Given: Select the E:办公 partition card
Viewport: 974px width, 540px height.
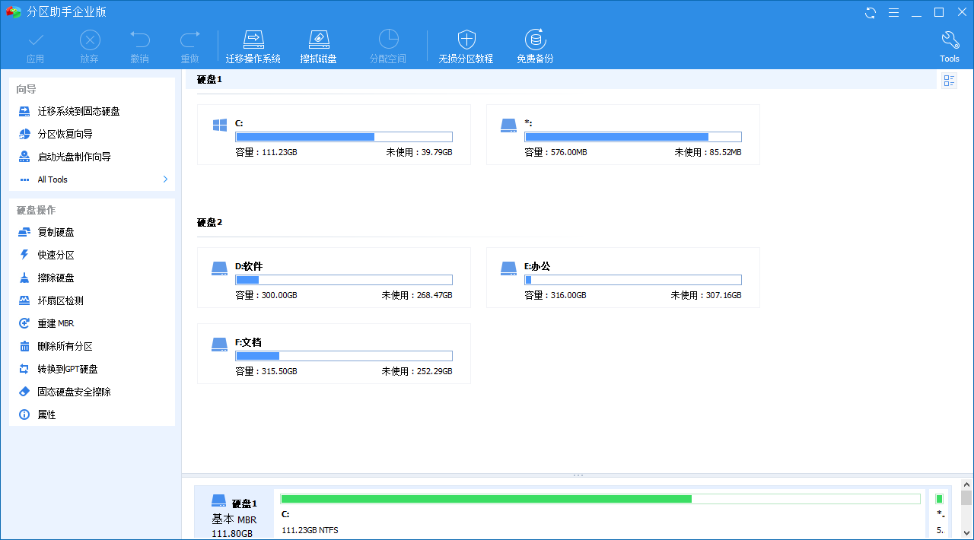Looking at the screenshot, I should point(623,278).
